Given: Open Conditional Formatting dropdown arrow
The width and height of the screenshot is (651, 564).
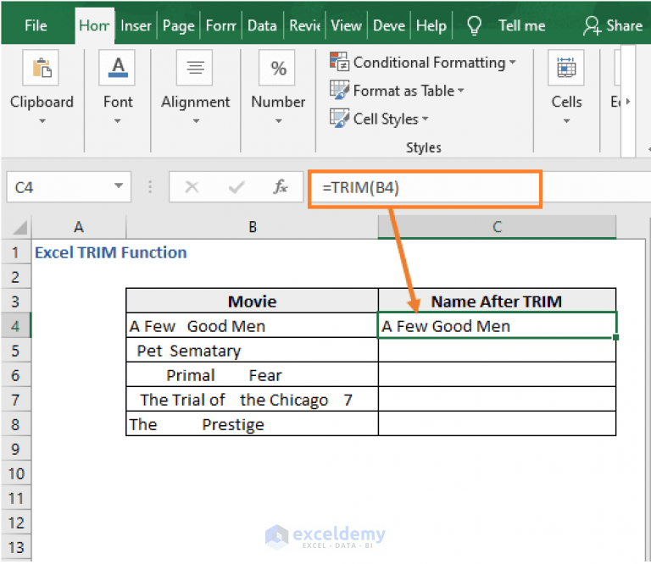Looking at the screenshot, I should (x=513, y=62).
